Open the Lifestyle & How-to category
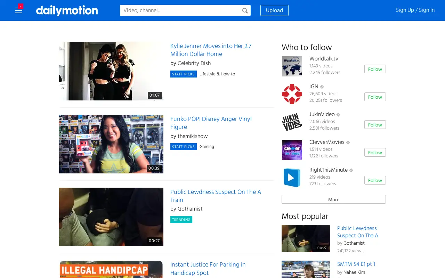 [217, 74]
